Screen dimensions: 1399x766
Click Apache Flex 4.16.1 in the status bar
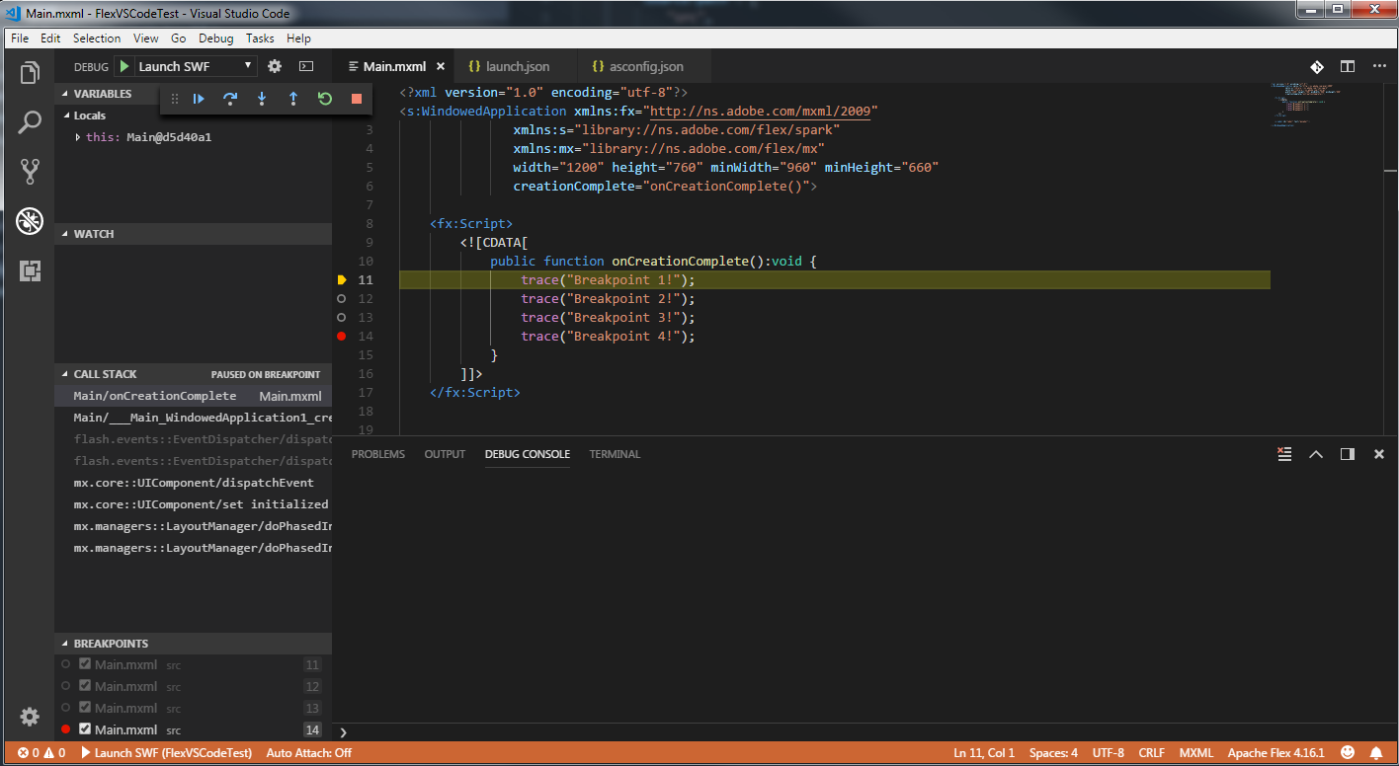tap(1276, 752)
